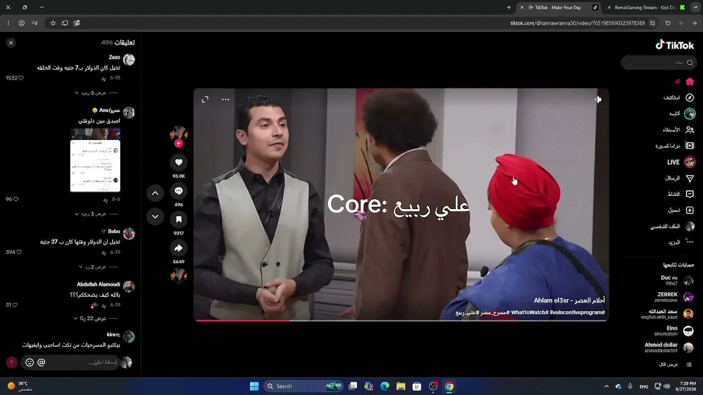
Task: Open comments via the speech bubble icon
Action: [178, 190]
